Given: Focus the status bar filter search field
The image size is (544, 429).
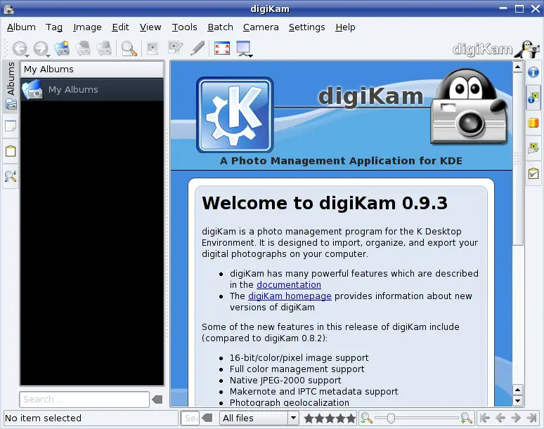Looking at the screenshot, I should pos(190,418).
